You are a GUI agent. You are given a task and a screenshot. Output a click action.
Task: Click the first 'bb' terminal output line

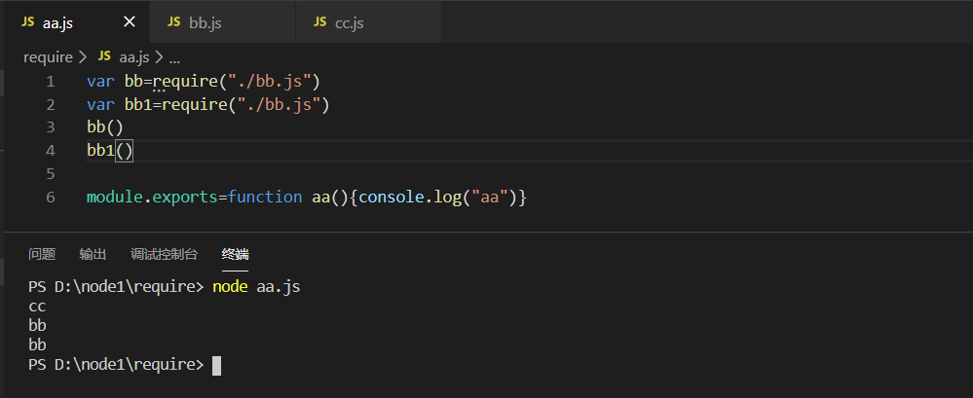pyautogui.click(x=37, y=326)
